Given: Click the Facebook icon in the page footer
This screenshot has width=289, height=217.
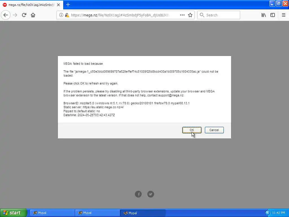Looking at the screenshot, I should 138,194.
